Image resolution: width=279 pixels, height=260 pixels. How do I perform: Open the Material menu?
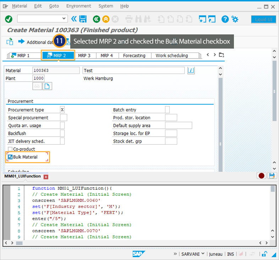(20, 6)
